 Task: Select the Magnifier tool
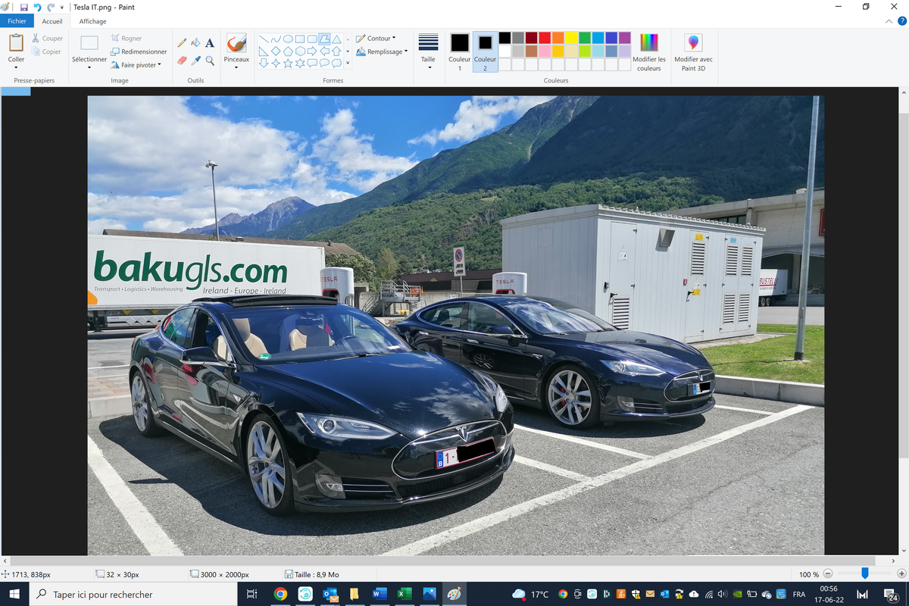210,60
